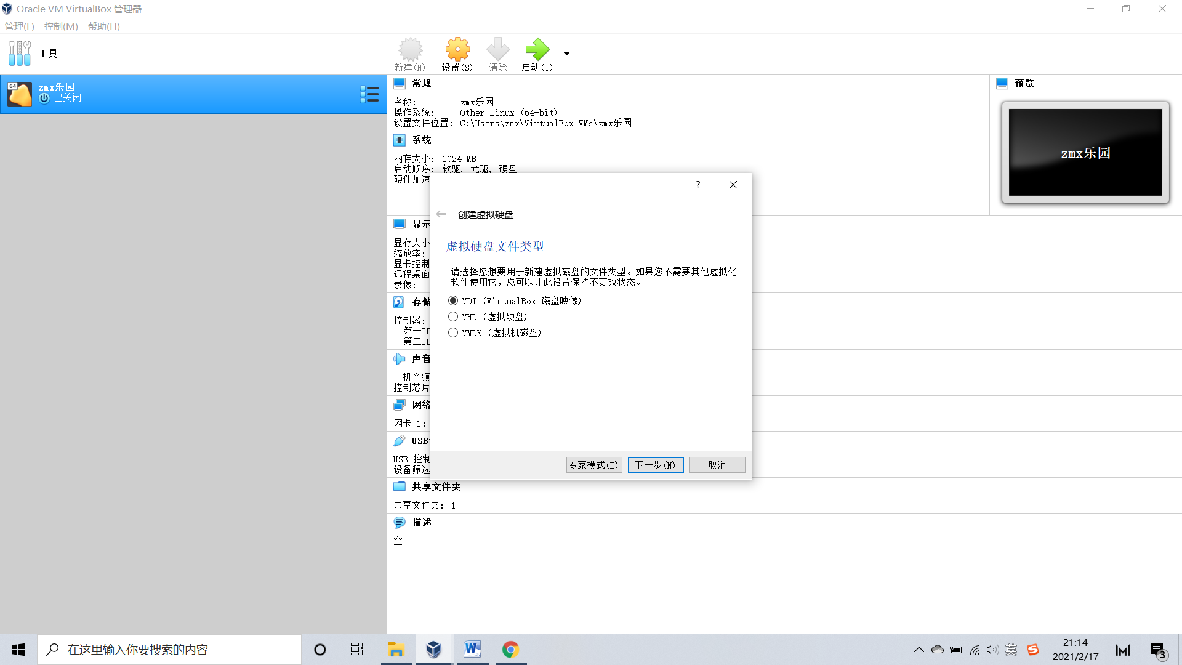Select the VHD virtual hard disk option

pyautogui.click(x=453, y=316)
